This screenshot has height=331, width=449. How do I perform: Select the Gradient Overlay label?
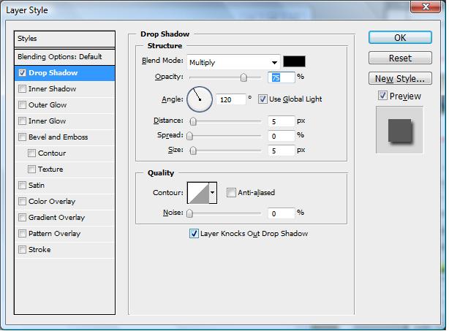coord(57,218)
